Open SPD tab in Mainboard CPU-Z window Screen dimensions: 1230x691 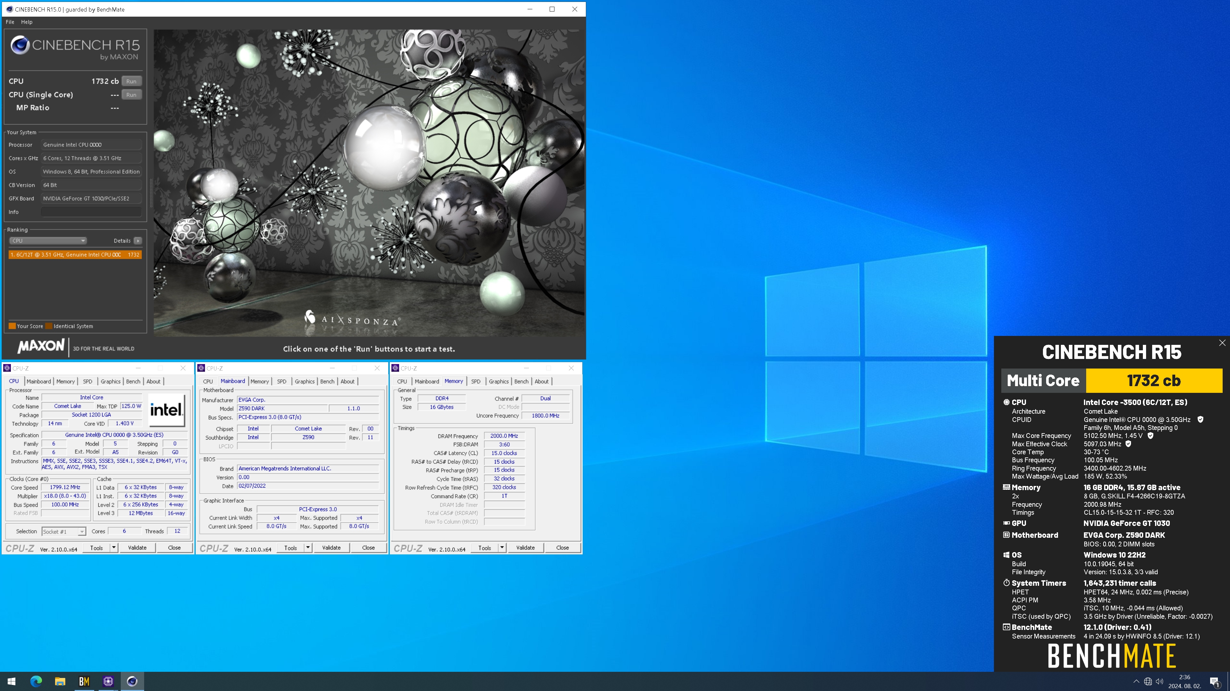pyautogui.click(x=282, y=382)
